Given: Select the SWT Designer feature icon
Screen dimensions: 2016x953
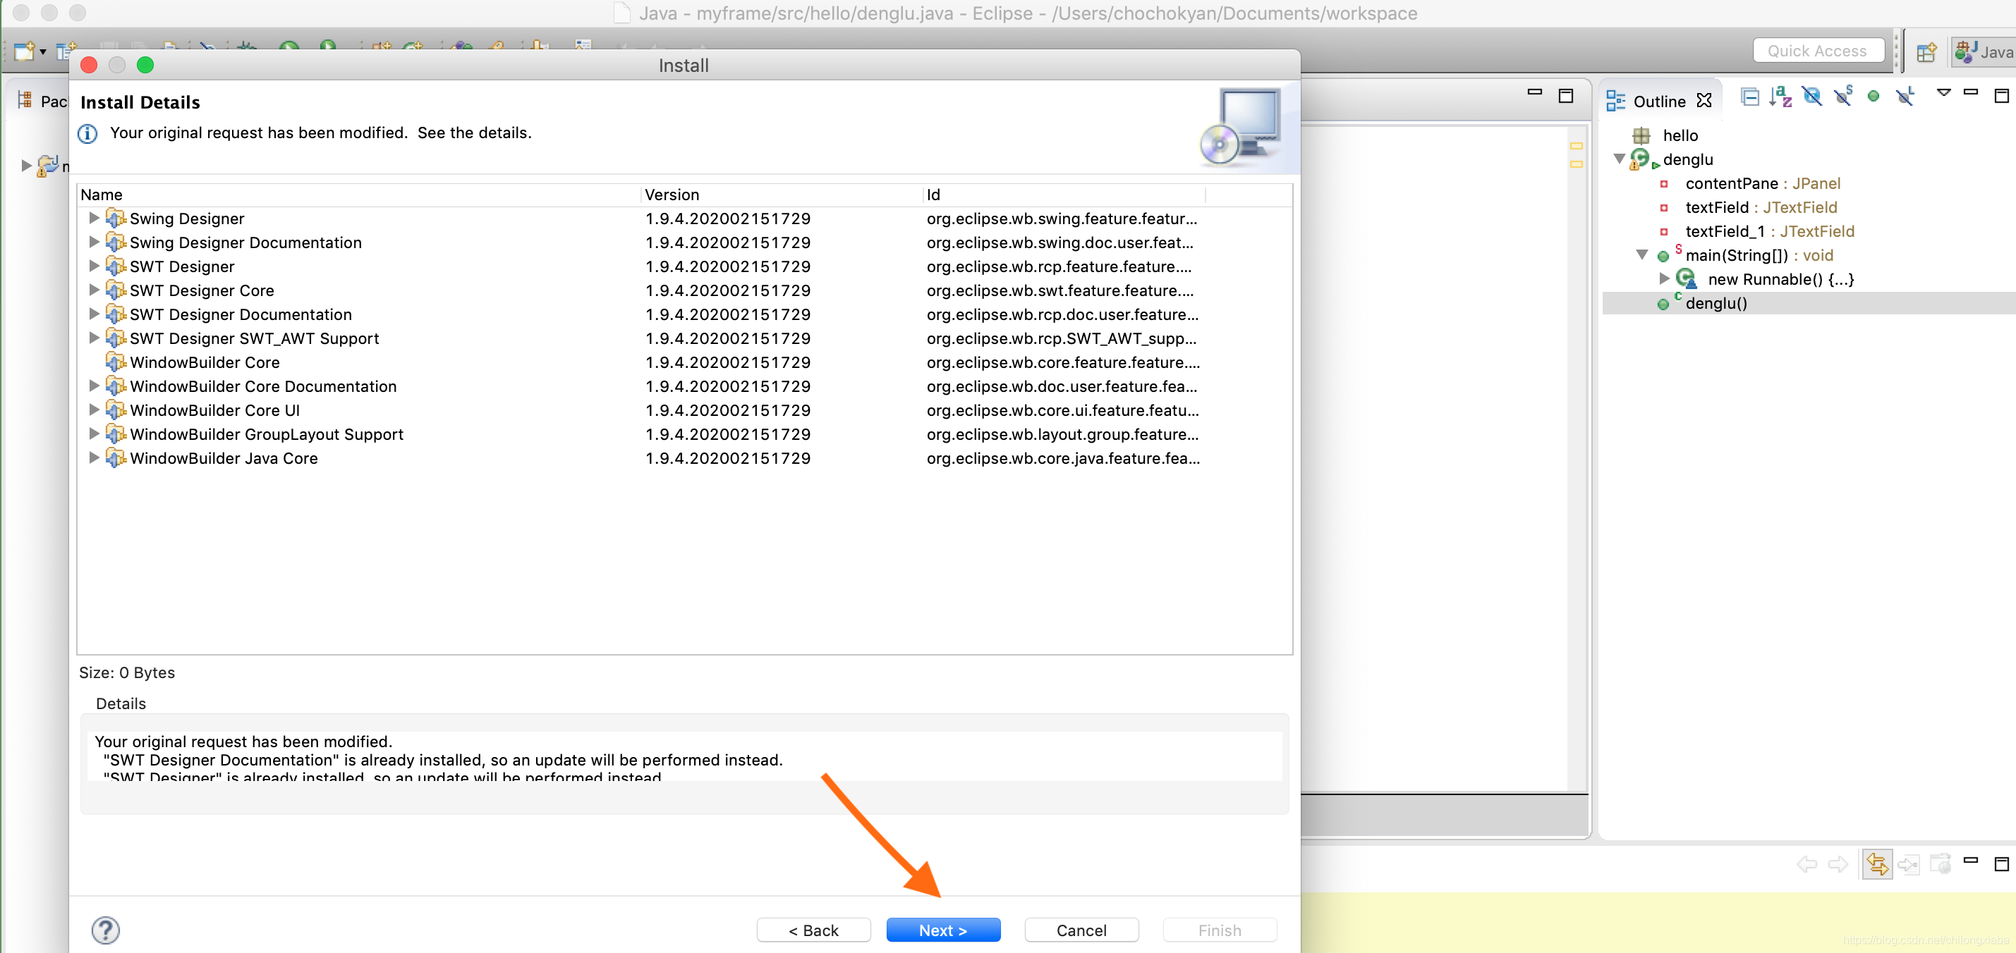Looking at the screenshot, I should point(116,266).
